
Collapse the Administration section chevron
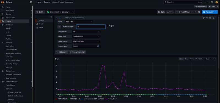[x=31, y=82]
